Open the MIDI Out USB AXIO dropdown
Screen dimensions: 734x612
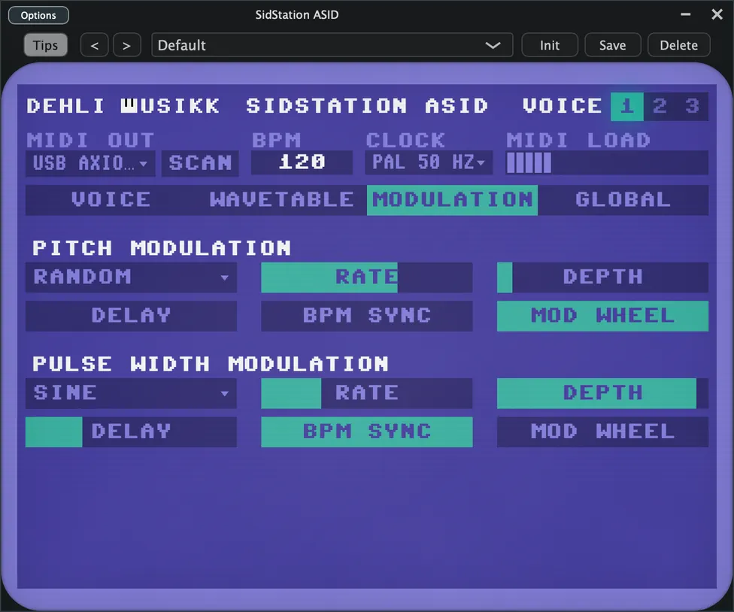tap(90, 163)
